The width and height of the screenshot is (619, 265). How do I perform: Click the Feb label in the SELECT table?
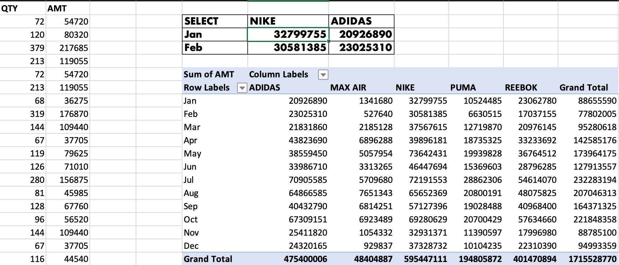click(215, 48)
